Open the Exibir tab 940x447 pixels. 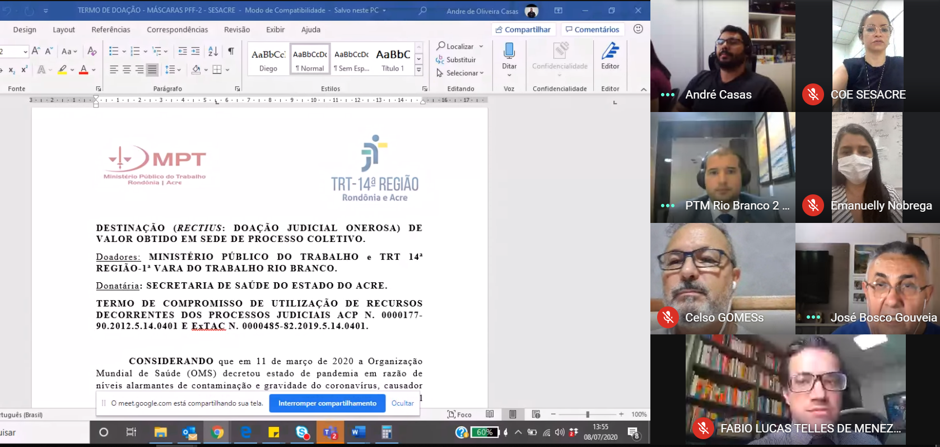(275, 30)
